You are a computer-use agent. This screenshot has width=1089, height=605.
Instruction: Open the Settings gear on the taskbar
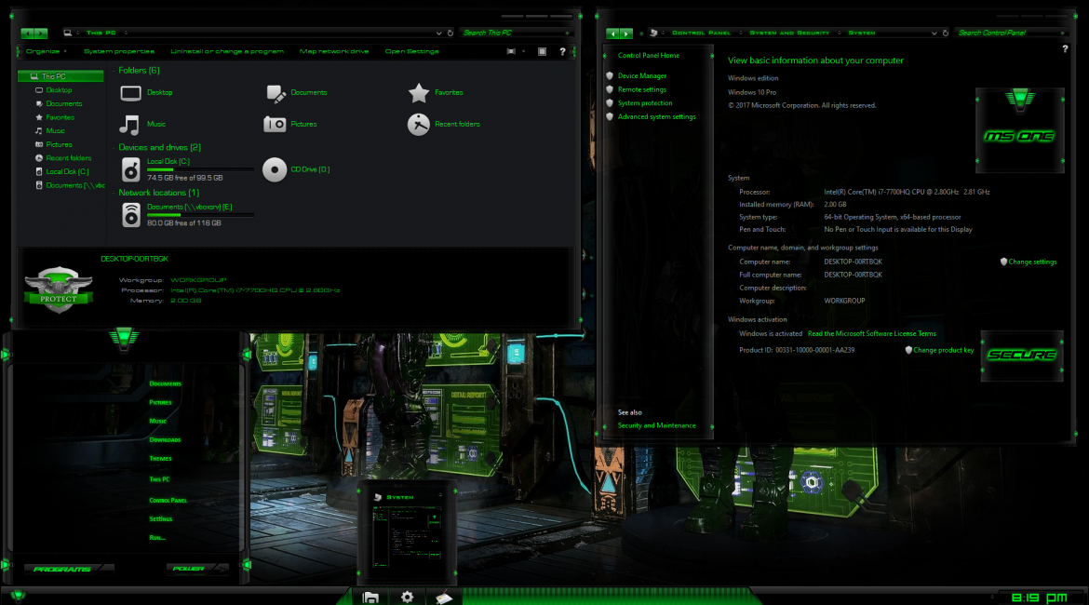tap(407, 597)
